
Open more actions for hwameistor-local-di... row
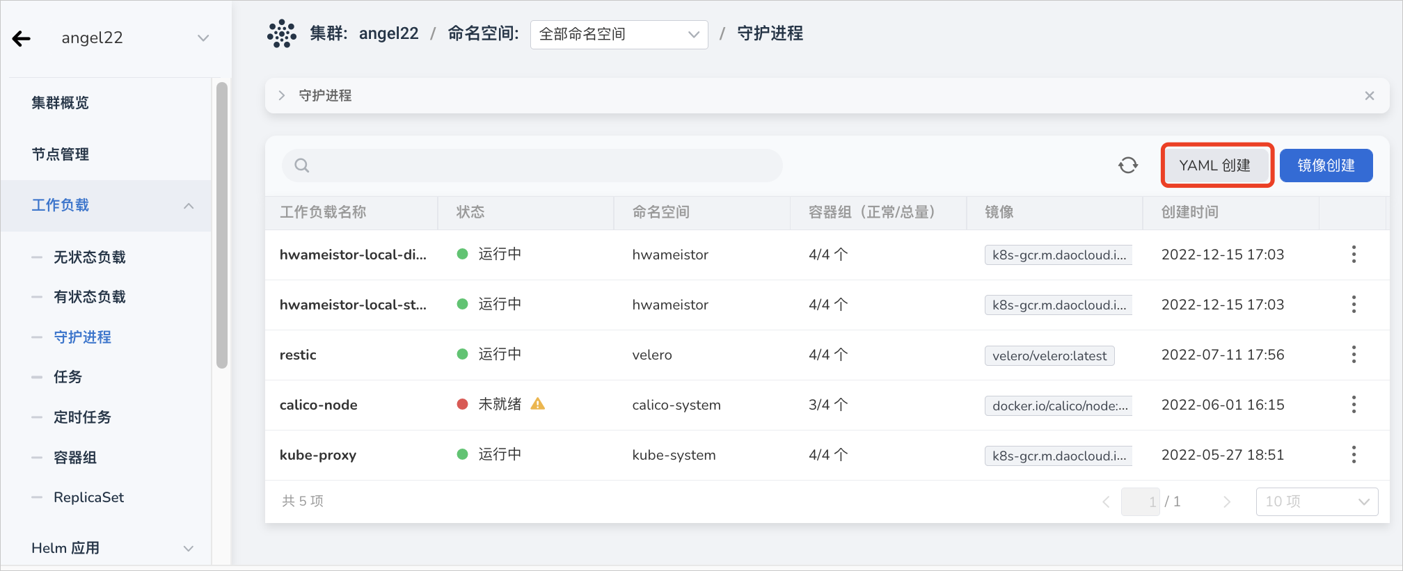(1354, 255)
